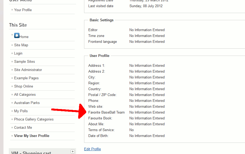The image size is (245, 154).
Task: Click the This Site heading
Action: pyautogui.click(x=18, y=25)
